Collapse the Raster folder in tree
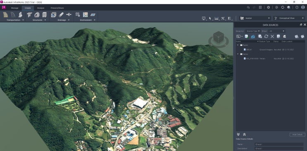The height and width of the screenshot is (151, 307). tap(238, 45)
